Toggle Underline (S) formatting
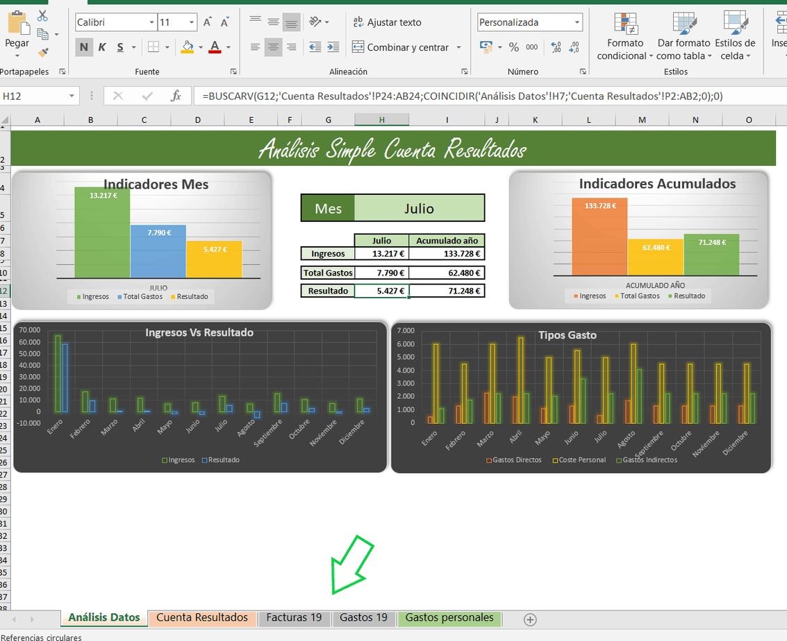The width and height of the screenshot is (787, 641). click(120, 47)
